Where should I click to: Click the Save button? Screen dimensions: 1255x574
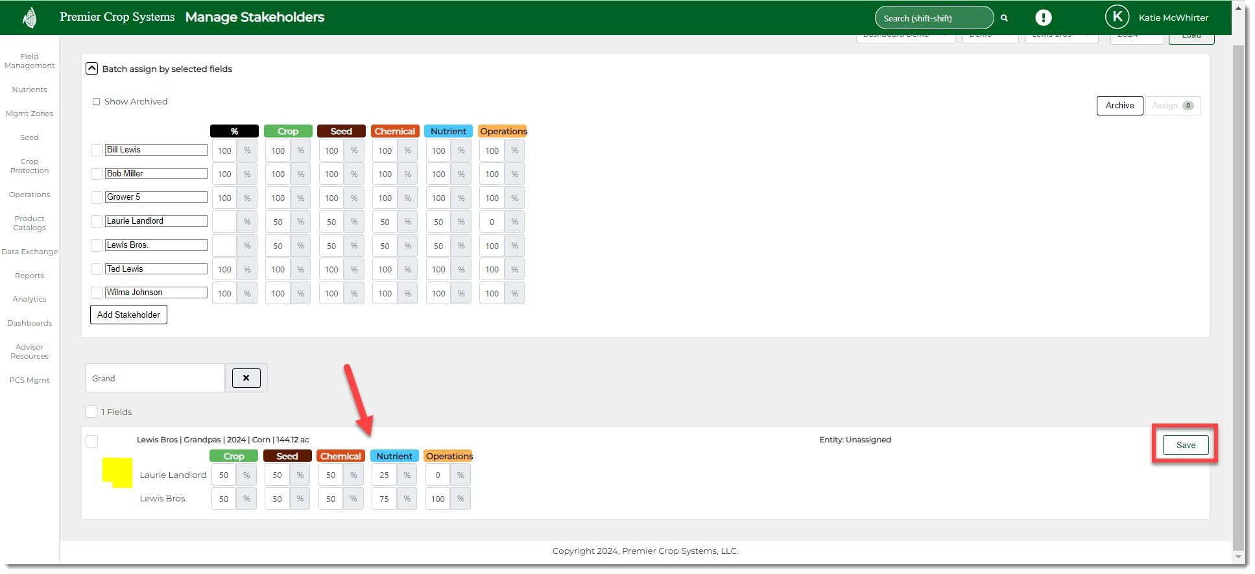(1185, 445)
